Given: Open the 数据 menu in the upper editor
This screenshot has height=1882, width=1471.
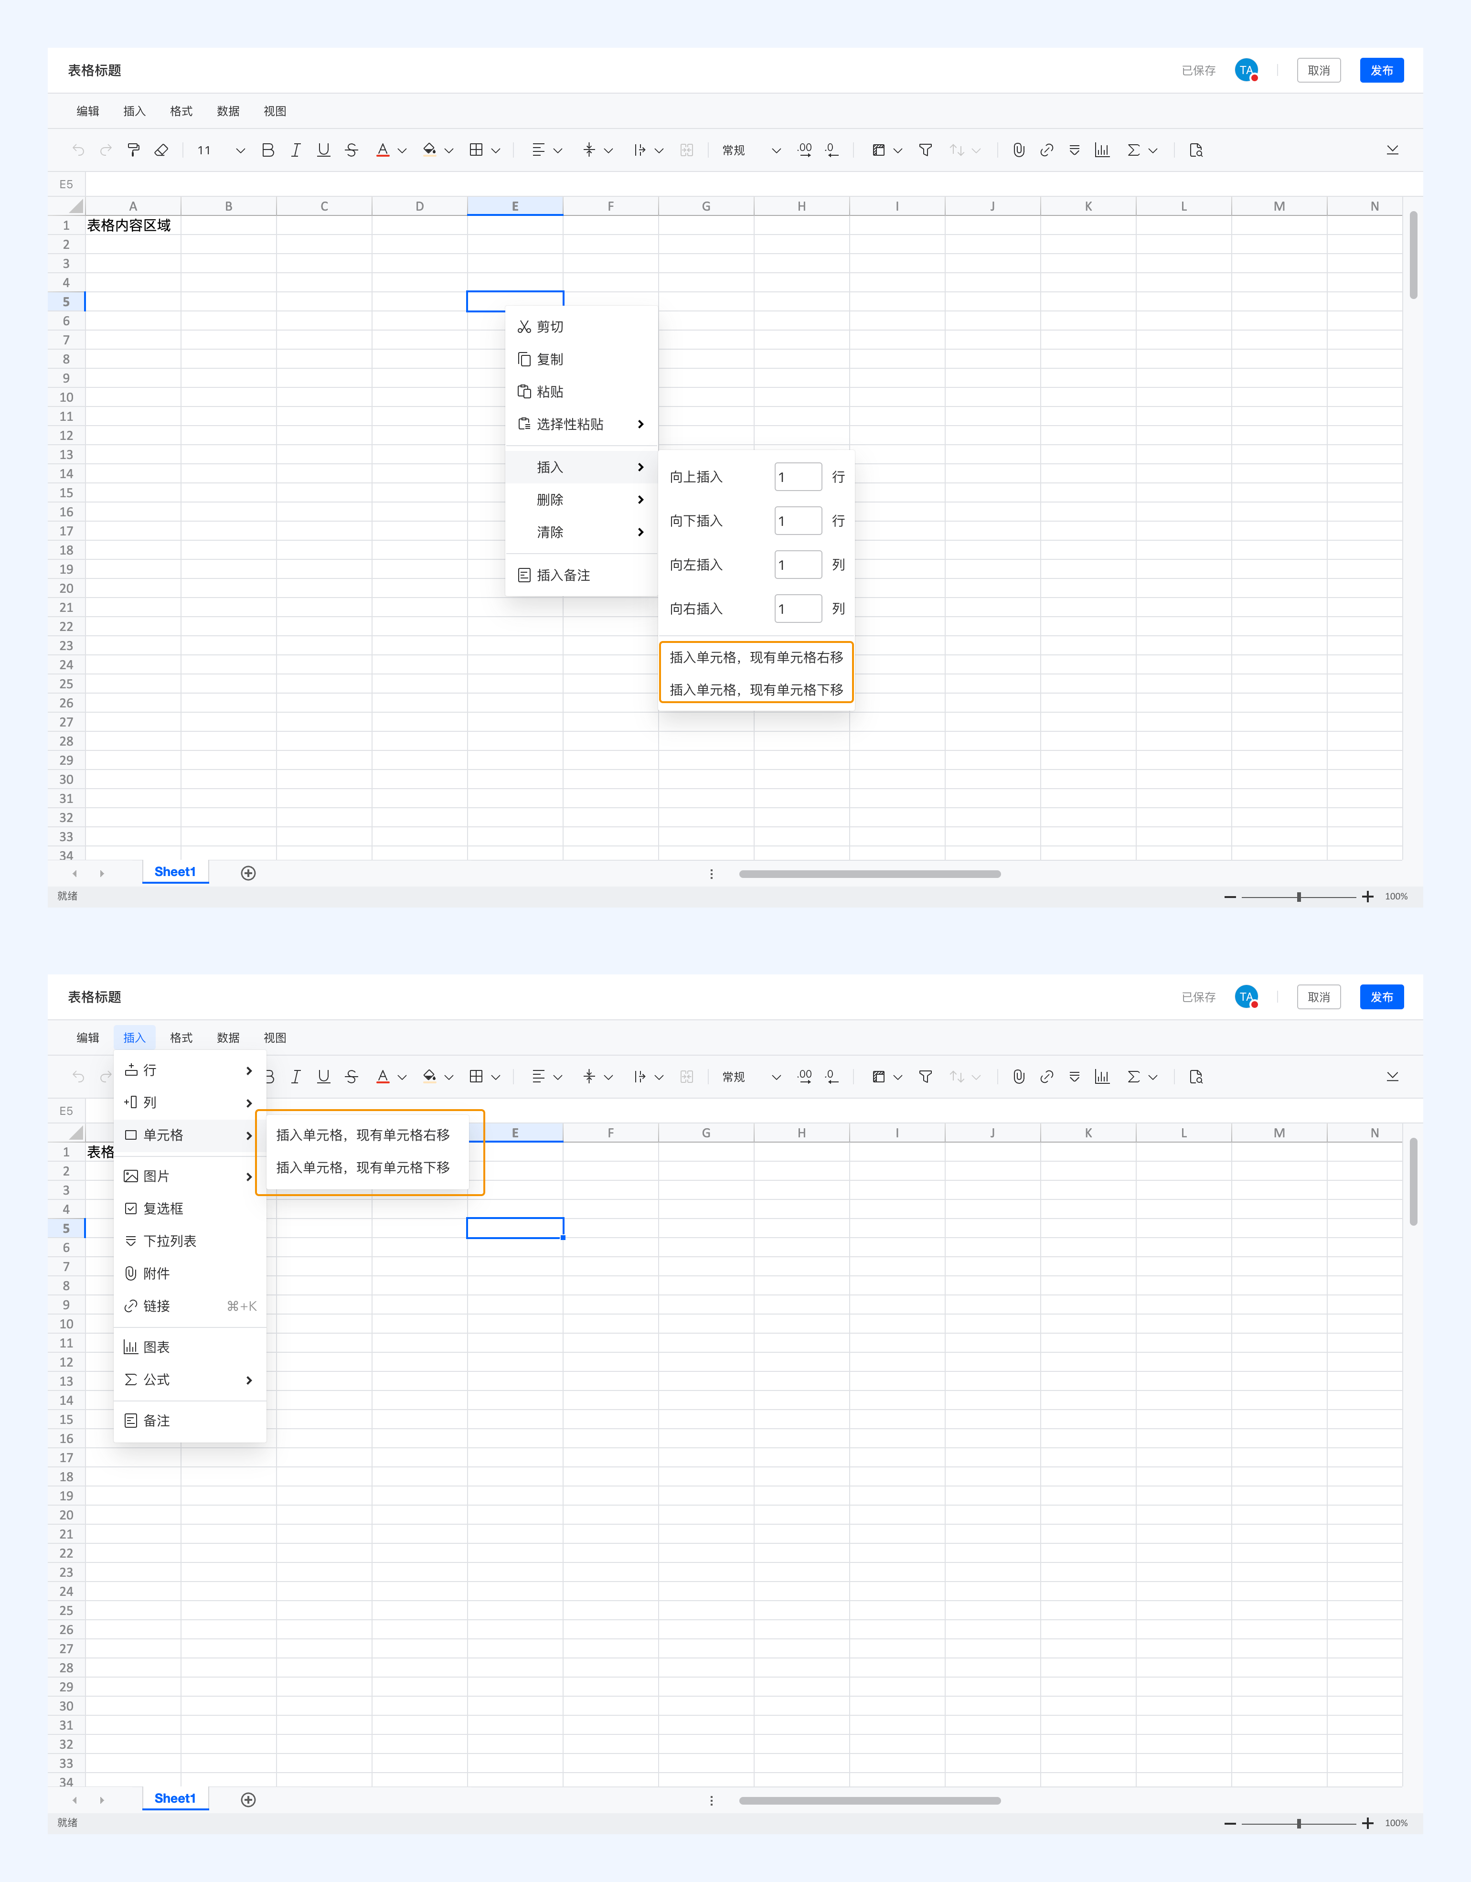Looking at the screenshot, I should click(x=228, y=111).
